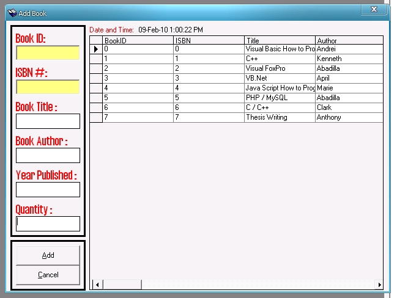The image size is (397, 298).
Task: Select row header of Thesis Writing row
Action: 96,117
